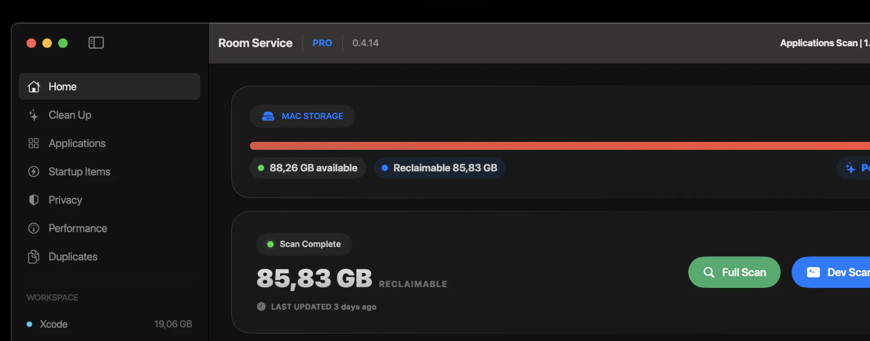The width and height of the screenshot is (870, 341).
Task: Click the Applications grid icon
Action: point(34,143)
